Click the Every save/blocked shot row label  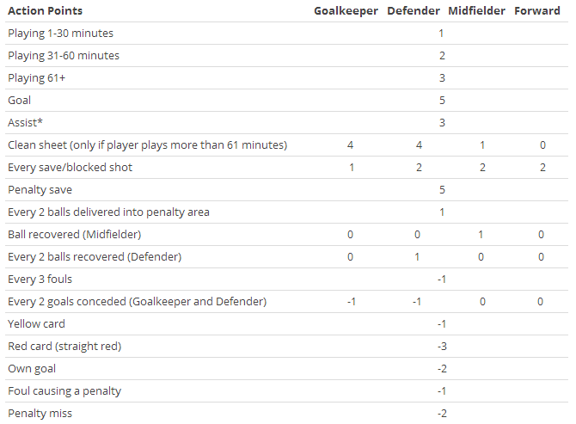(x=70, y=167)
